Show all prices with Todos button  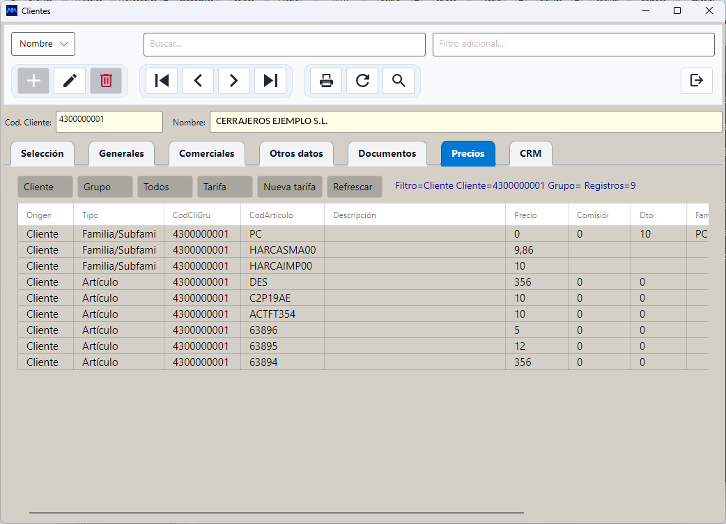click(165, 187)
